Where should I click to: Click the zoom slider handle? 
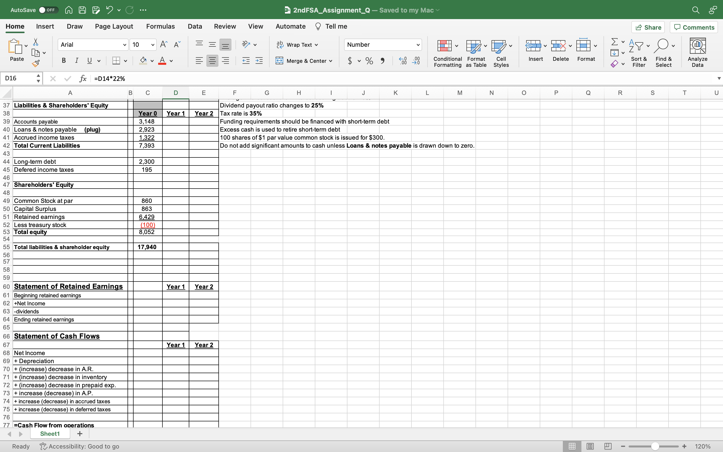coord(655,446)
